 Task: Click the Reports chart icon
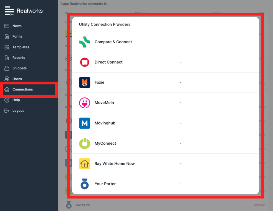tap(7, 58)
